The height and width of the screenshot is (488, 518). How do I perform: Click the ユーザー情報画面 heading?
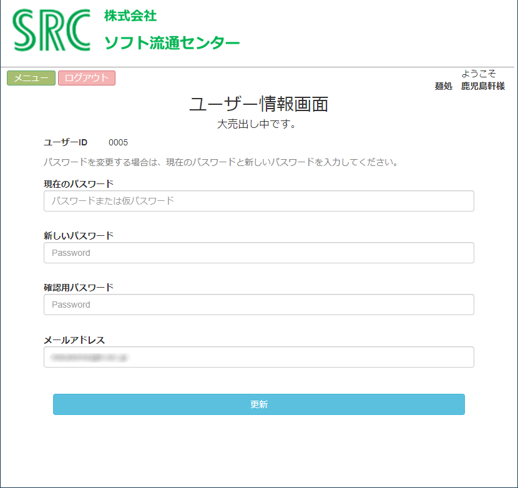click(x=258, y=104)
